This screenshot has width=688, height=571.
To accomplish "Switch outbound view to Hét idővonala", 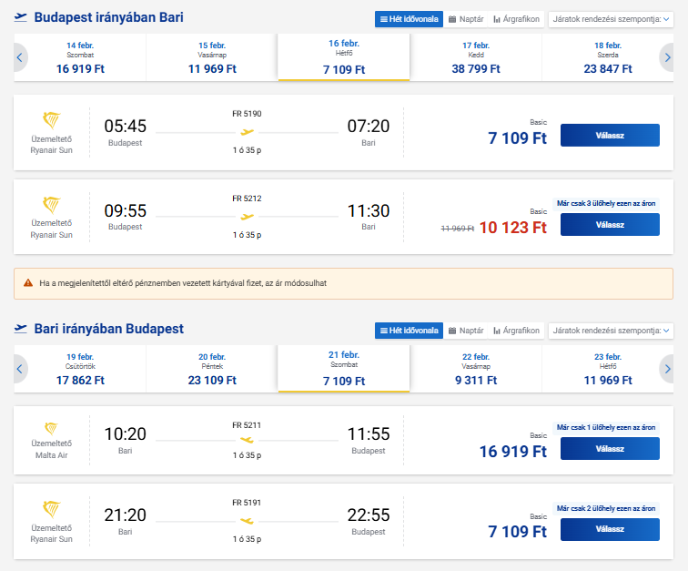I will [x=409, y=19].
